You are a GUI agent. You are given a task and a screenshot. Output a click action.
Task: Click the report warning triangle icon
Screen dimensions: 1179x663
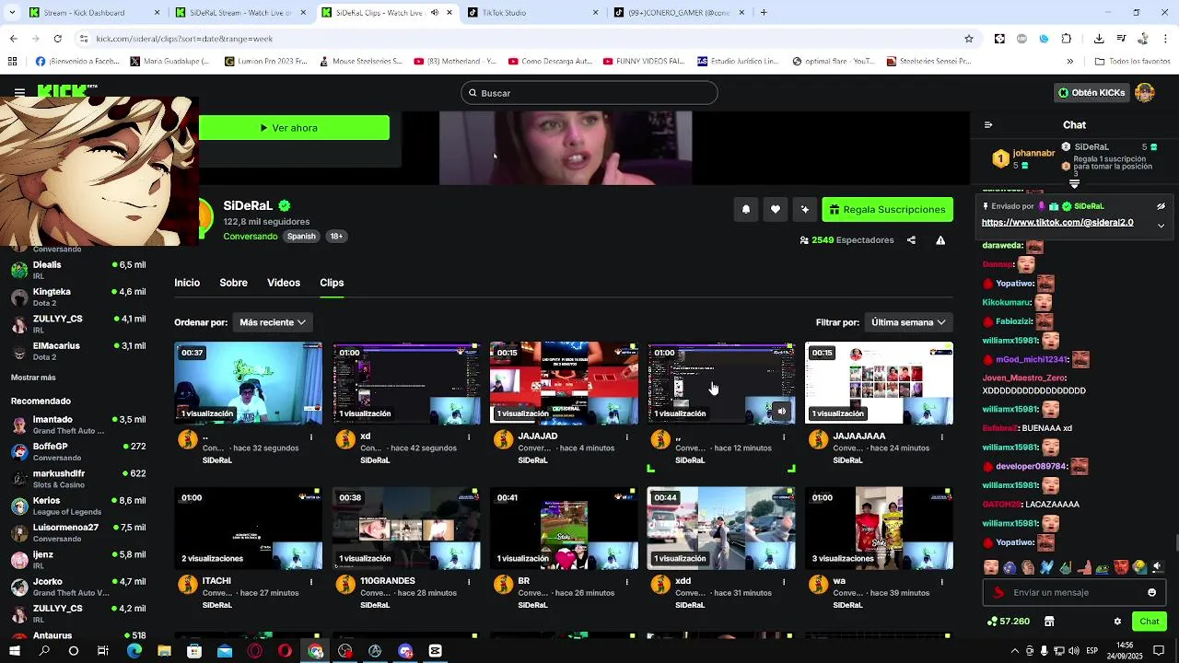[x=940, y=240]
